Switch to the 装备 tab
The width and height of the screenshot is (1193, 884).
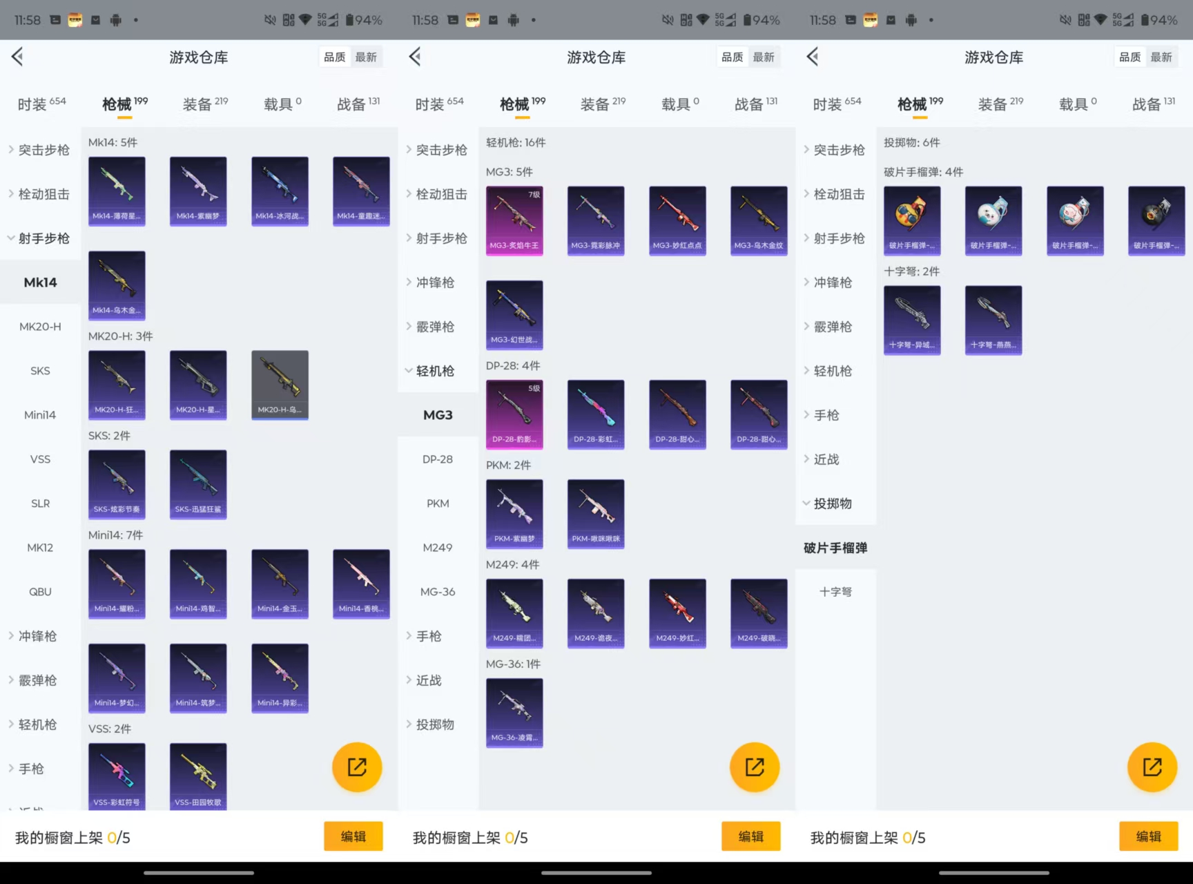click(x=198, y=104)
